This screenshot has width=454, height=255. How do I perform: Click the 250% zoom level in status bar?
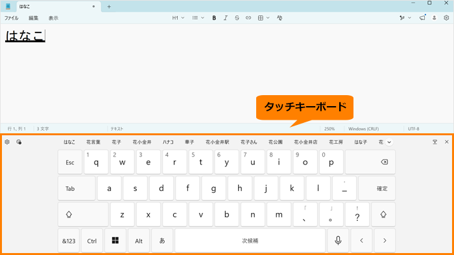click(329, 129)
